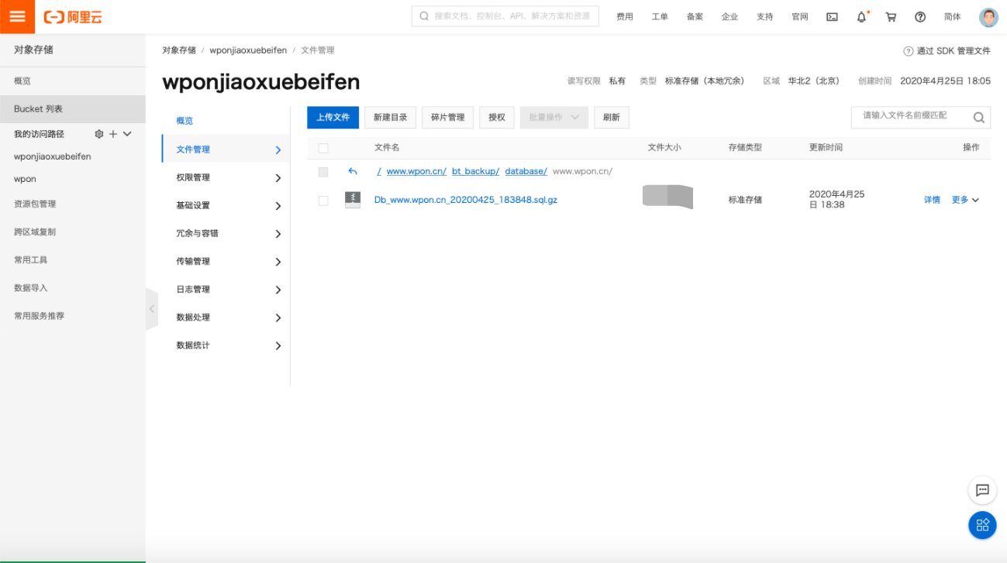The image size is (1007, 563).
Task: Expand 日志管理 chevron
Action: pyautogui.click(x=278, y=290)
